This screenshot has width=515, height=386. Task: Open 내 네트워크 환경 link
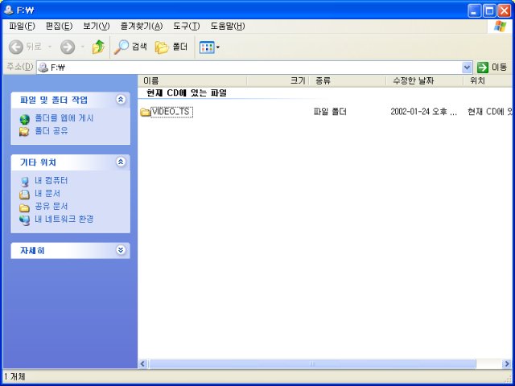(x=64, y=219)
